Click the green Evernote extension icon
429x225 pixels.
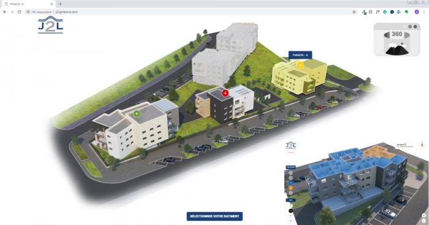click(x=406, y=12)
